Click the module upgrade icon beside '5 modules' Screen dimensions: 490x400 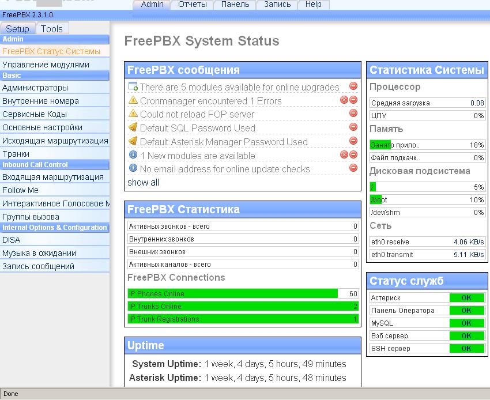coord(133,86)
